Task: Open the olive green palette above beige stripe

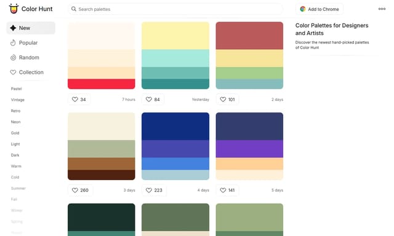Action: click(175, 219)
